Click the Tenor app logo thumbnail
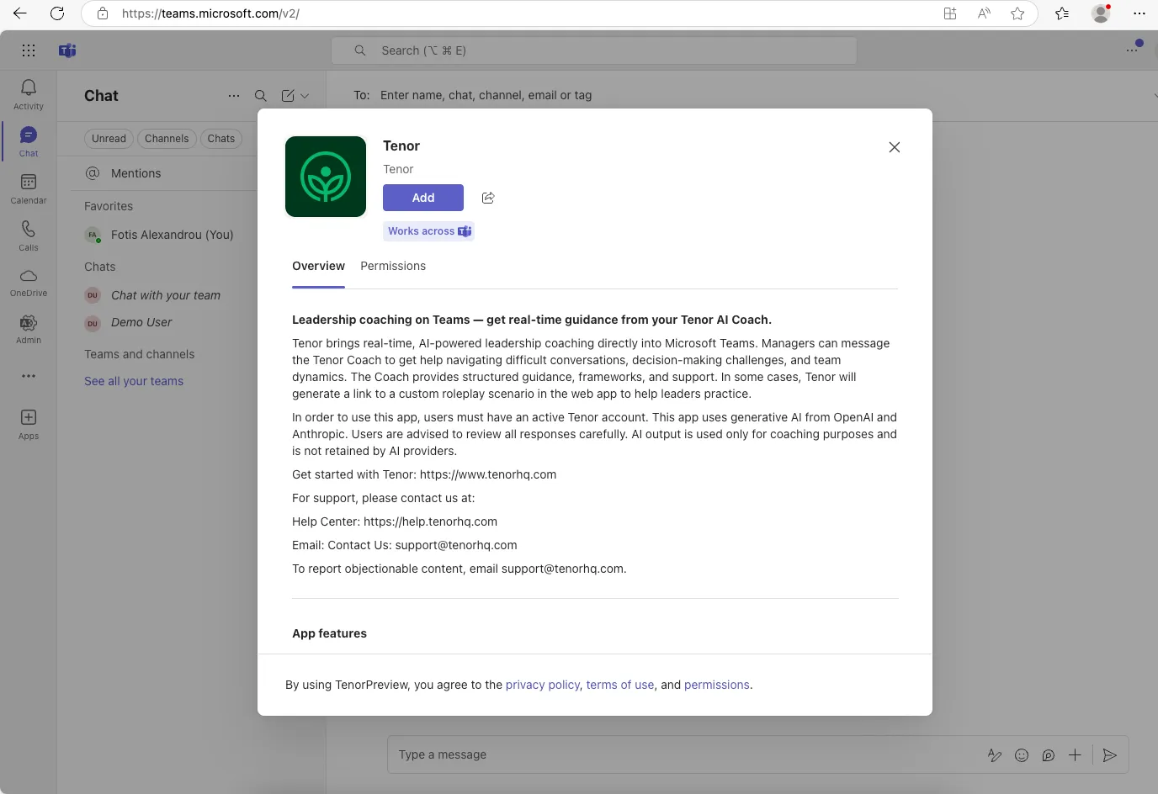This screenshot has height=794, width=1158. pos(326,177)
